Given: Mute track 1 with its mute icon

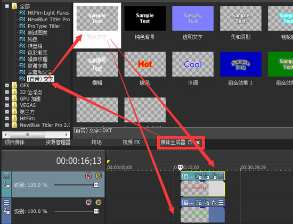Looking at the screenshot, I should tap(89, 176).
